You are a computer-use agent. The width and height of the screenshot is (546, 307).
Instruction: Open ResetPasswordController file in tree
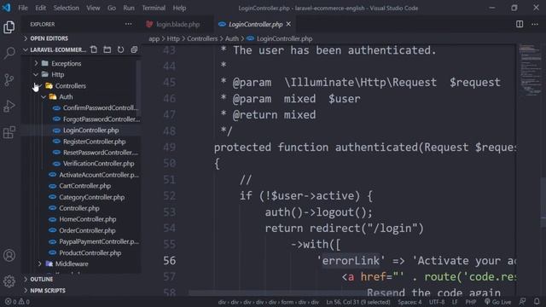click(x=101, y=153)
